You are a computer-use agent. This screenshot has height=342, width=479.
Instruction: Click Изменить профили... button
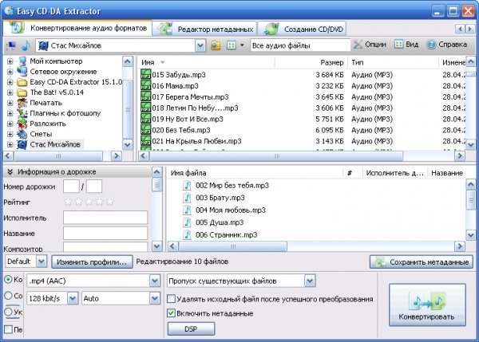pyautogui.click(x=92, y=262)
